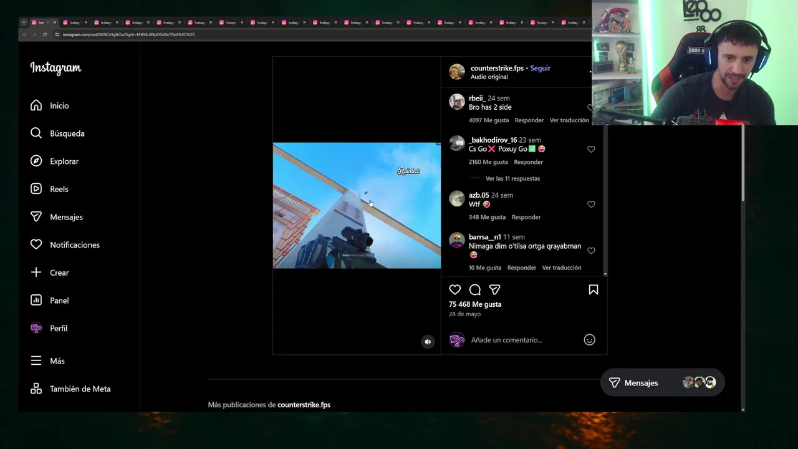Reply to _bakhodirov_16 comment
Viewport: 798px width, 449px height.
pyautogui.click(x=529, y=162)
